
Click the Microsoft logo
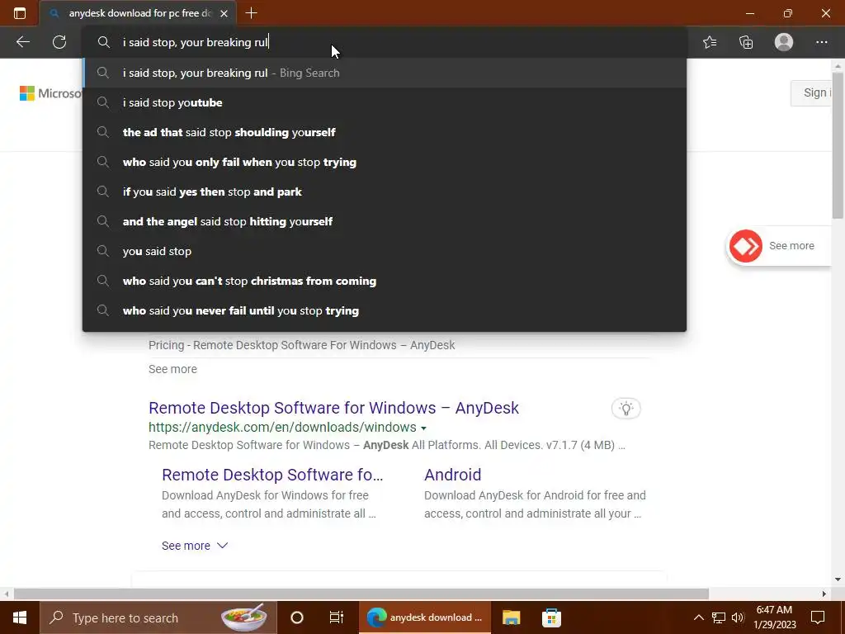pos(50,93)
